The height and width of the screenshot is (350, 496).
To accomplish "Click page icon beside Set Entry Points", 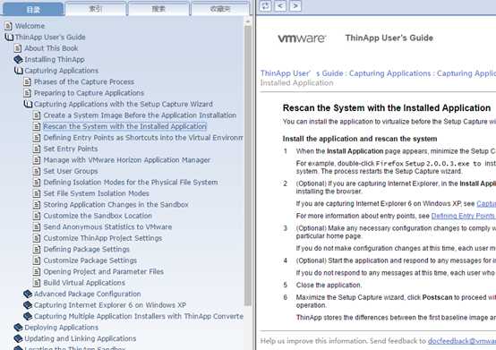I will pos(37,149).
